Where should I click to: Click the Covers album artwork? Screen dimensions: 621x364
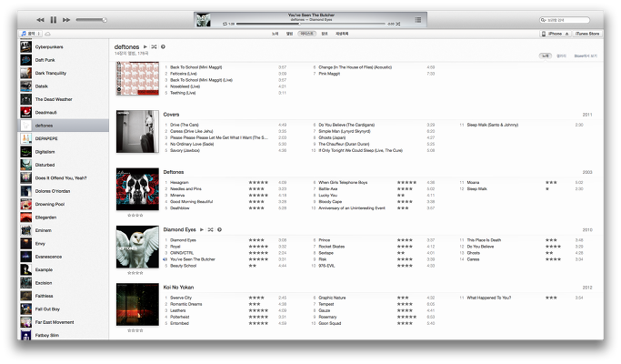point(137,132)
